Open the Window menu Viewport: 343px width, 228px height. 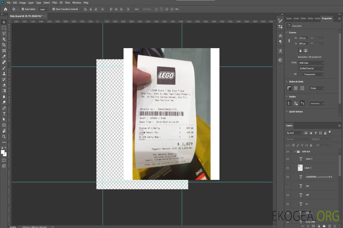pos(77,3)
